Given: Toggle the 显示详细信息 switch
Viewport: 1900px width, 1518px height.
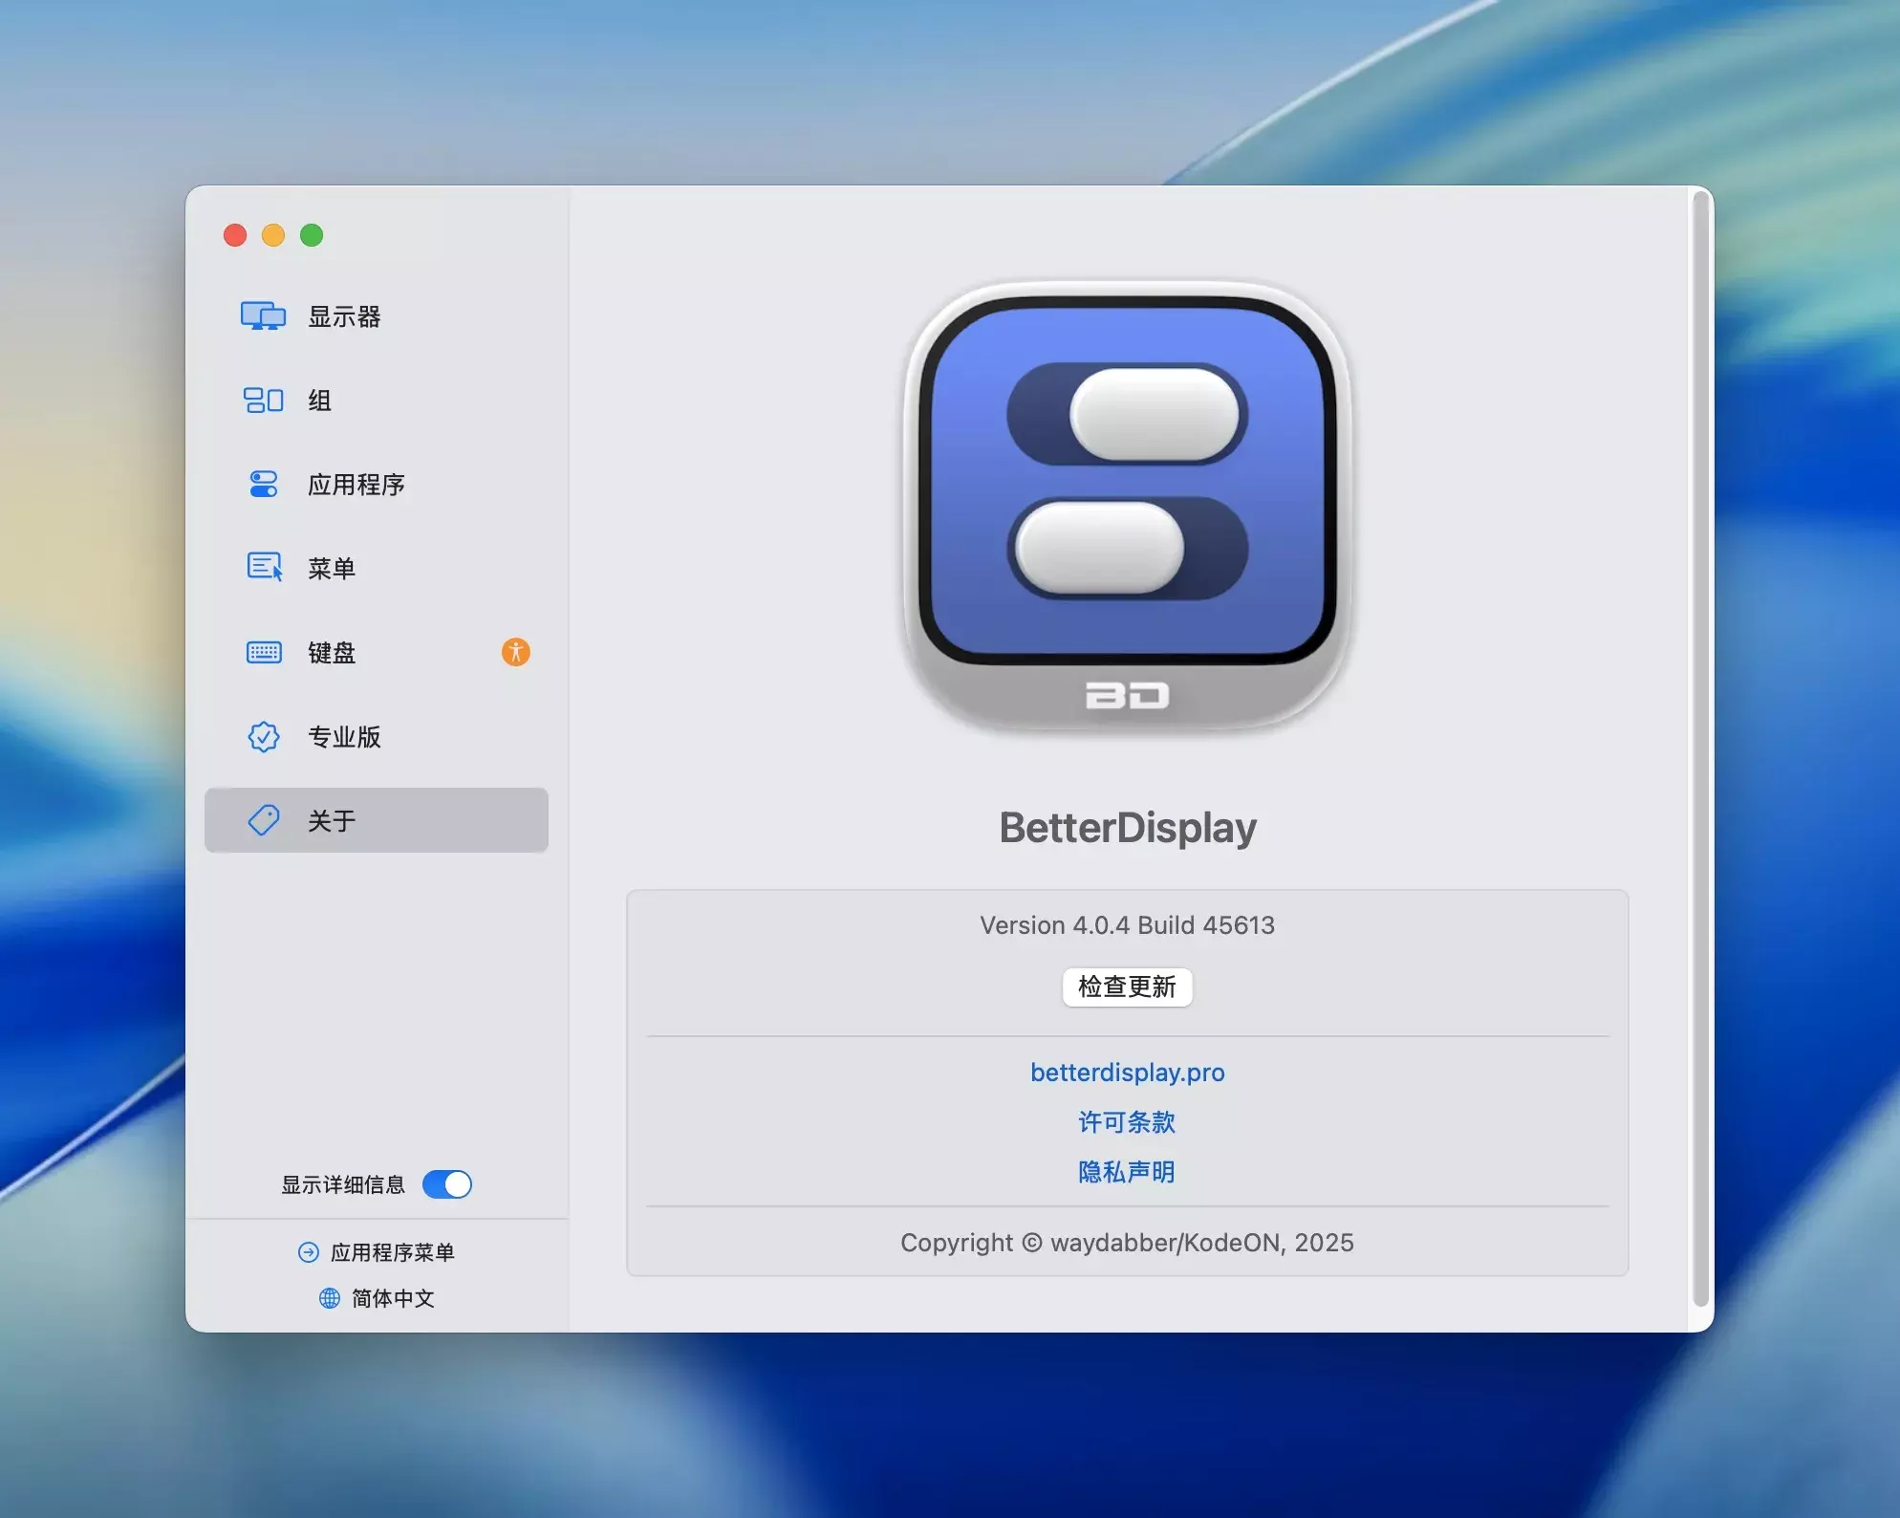Looking at the screenshot, I should [x=447, y=1184].
